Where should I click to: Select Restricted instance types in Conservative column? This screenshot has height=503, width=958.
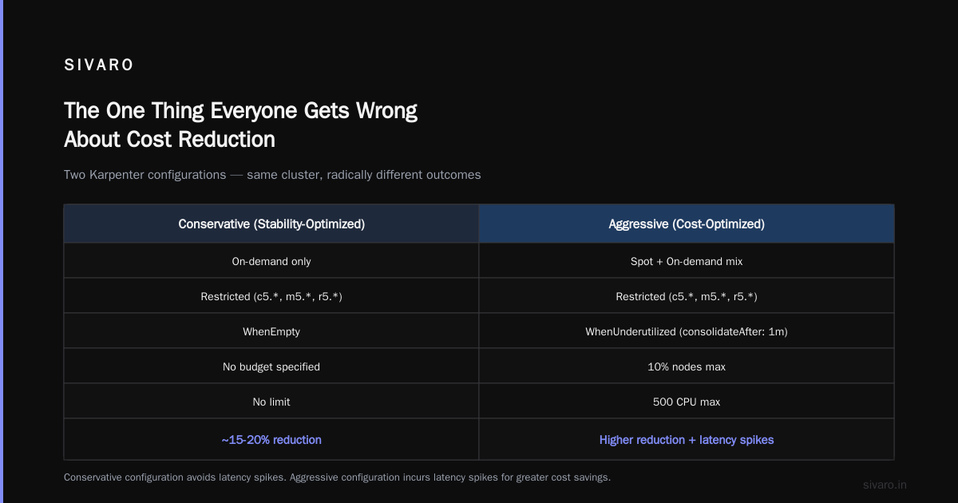coord(271,296)
